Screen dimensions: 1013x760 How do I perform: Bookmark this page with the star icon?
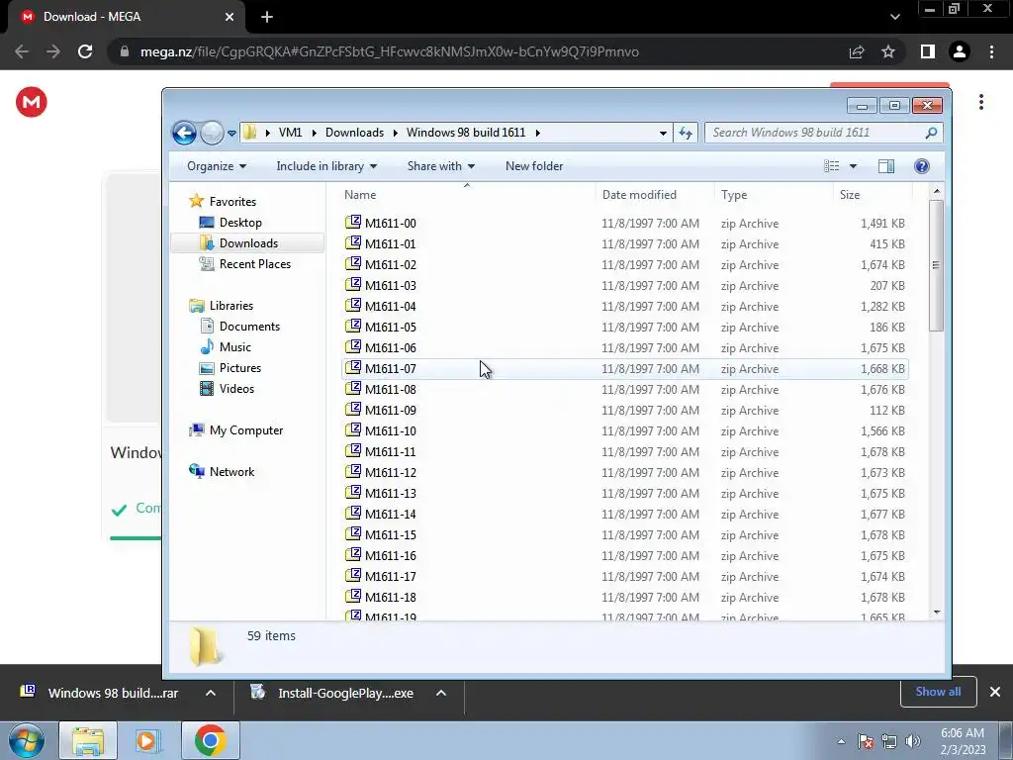point(888,51)
